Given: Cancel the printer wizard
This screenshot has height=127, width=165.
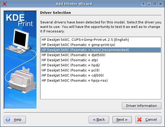Looking at the screenshot, I should click(x=148, y=119).
